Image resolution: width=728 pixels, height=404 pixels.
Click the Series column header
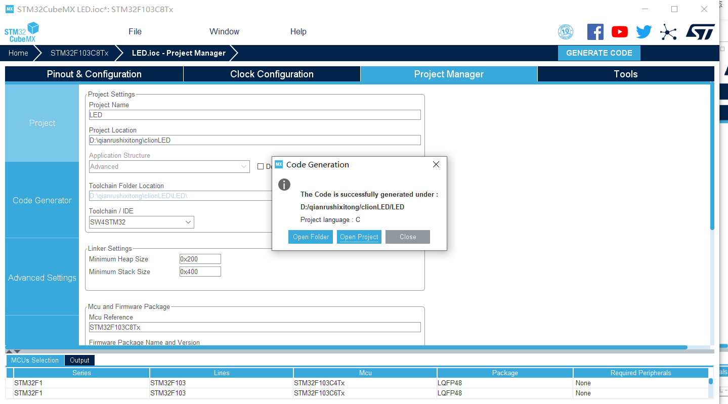(81, 373)
